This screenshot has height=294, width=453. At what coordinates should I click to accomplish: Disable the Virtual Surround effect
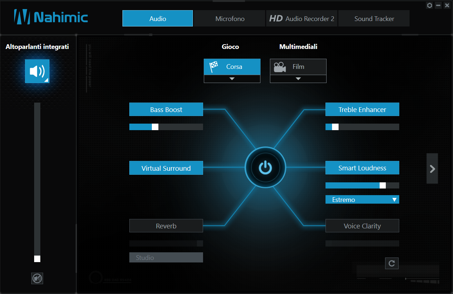click(166, 168)
